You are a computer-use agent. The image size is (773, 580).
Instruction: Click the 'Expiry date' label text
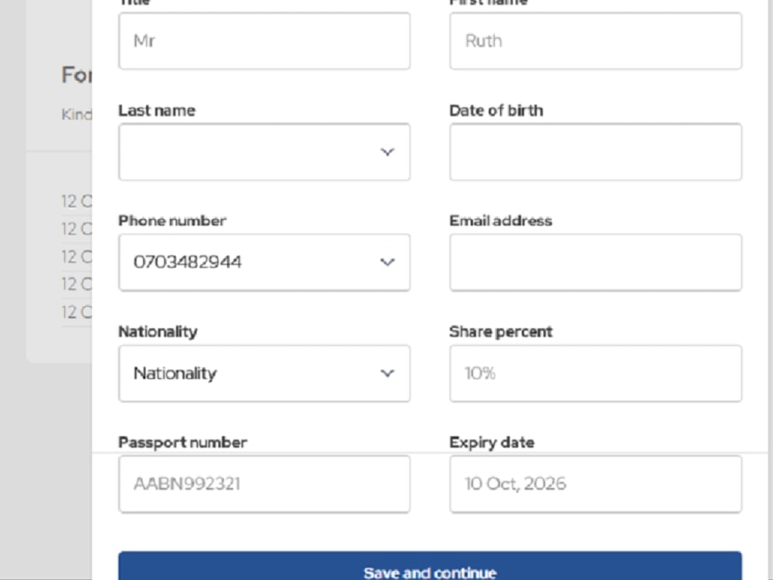[492, 442]
